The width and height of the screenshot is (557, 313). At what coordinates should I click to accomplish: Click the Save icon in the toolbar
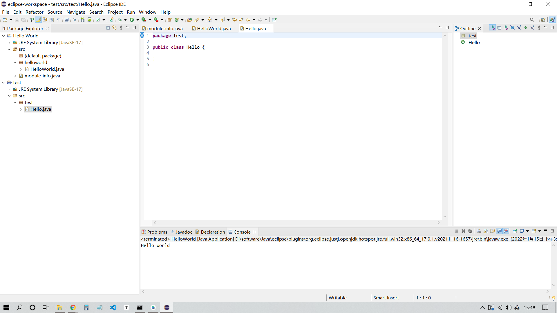pyautogui.click(x=17, y=19)
